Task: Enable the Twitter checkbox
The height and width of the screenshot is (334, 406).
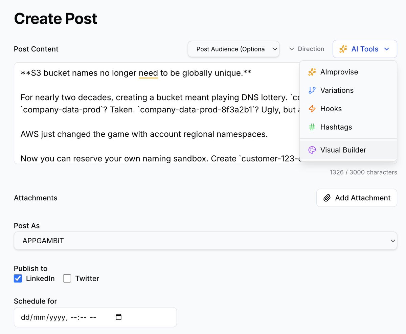Action: 67,279
